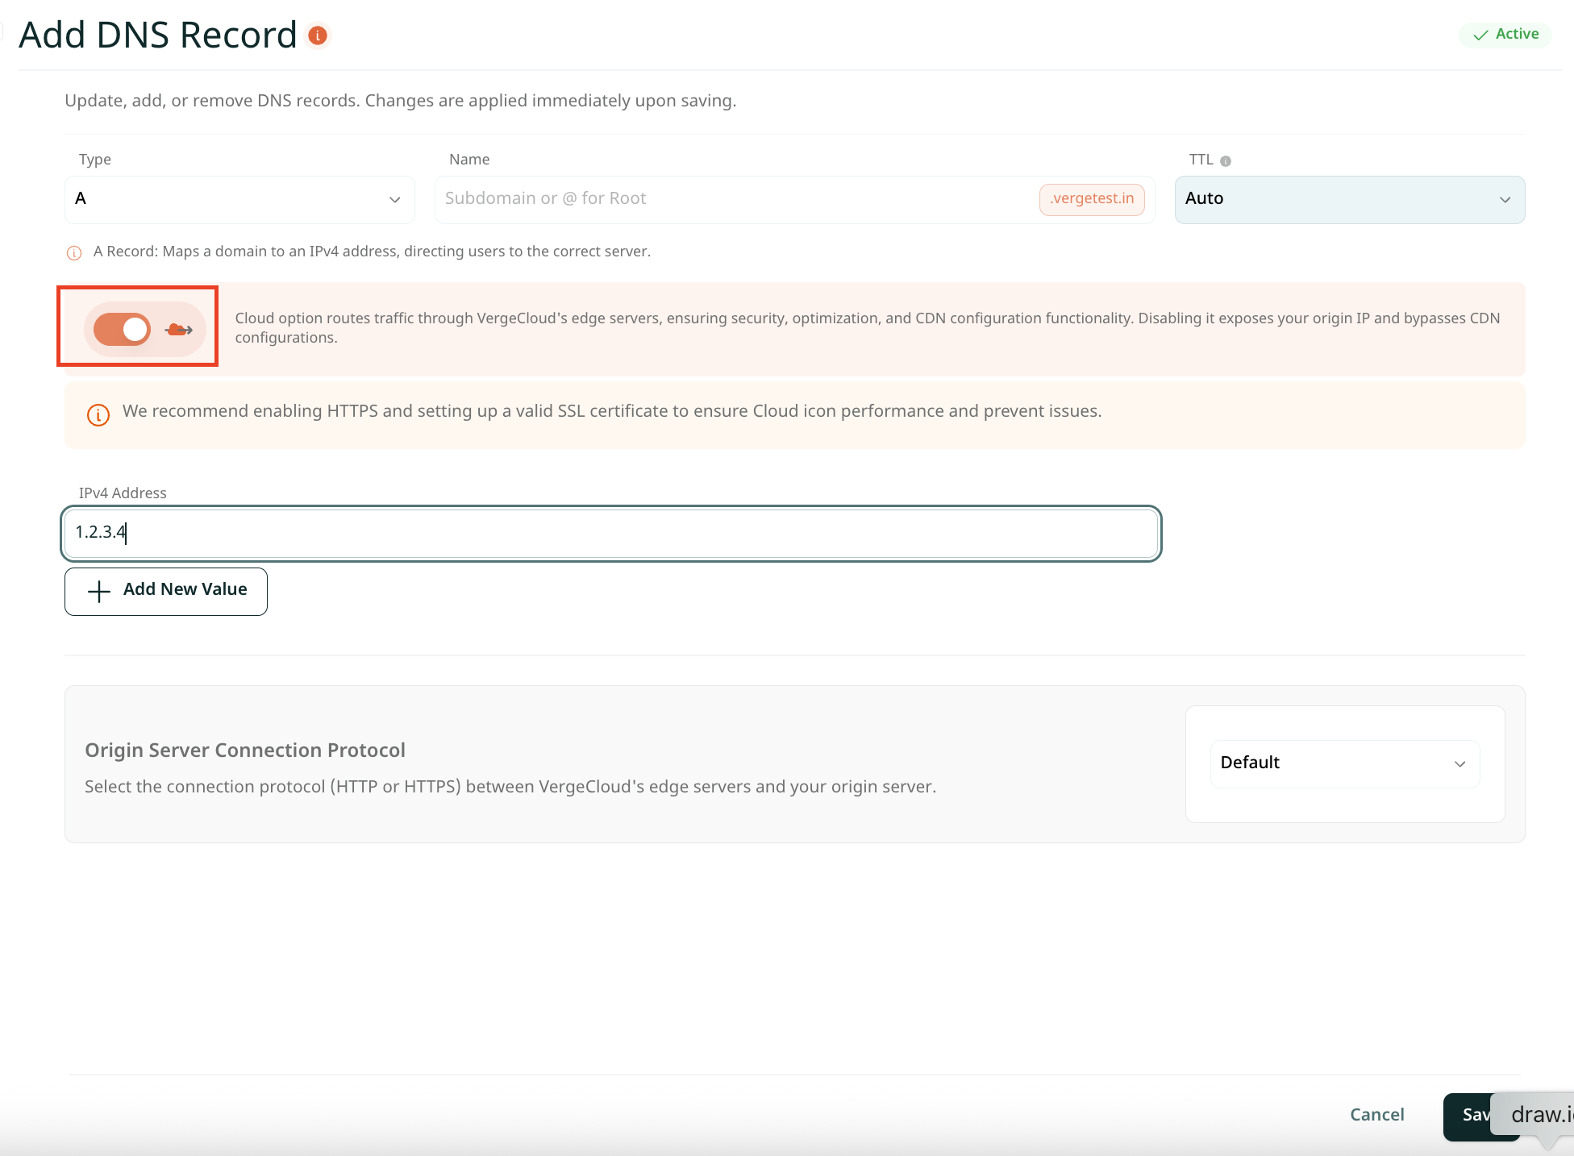
Task: Click the TTL info tooltip icon
Action: pyautogui.click(x=1226, y=161)
